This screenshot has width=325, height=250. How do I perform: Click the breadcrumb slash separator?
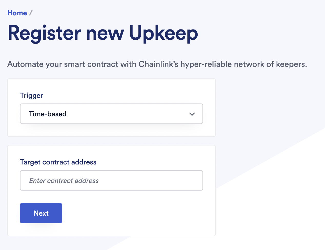31,13
